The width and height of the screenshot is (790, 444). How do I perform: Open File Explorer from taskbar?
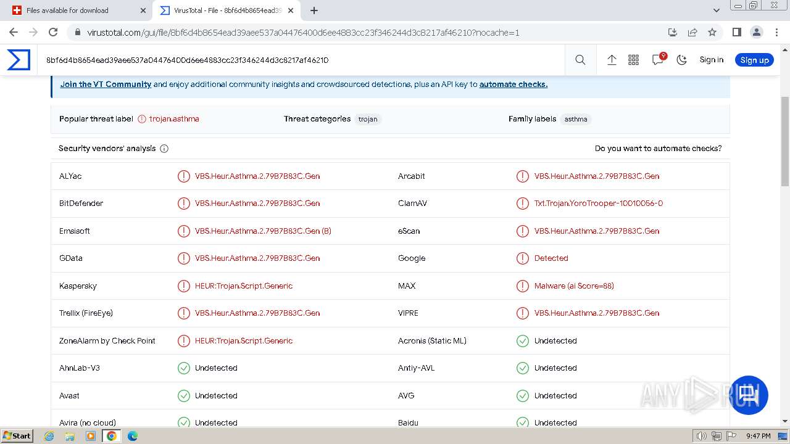[x=70, y=436]
